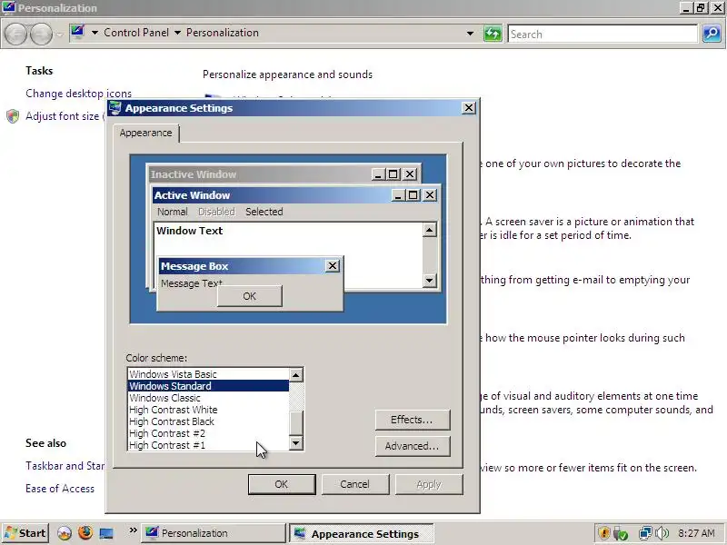Open Change desktop icons task
727x545 pixels.
click(x=78, y=94)
